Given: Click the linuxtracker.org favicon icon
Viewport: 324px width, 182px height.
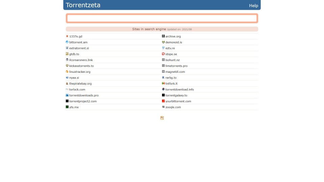Looking at the screenshot, I should (67, 71).
